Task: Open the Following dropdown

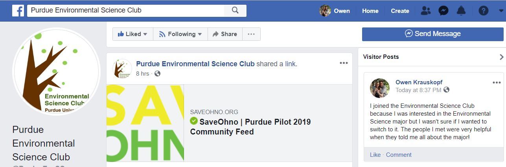Action: [180, 34]
